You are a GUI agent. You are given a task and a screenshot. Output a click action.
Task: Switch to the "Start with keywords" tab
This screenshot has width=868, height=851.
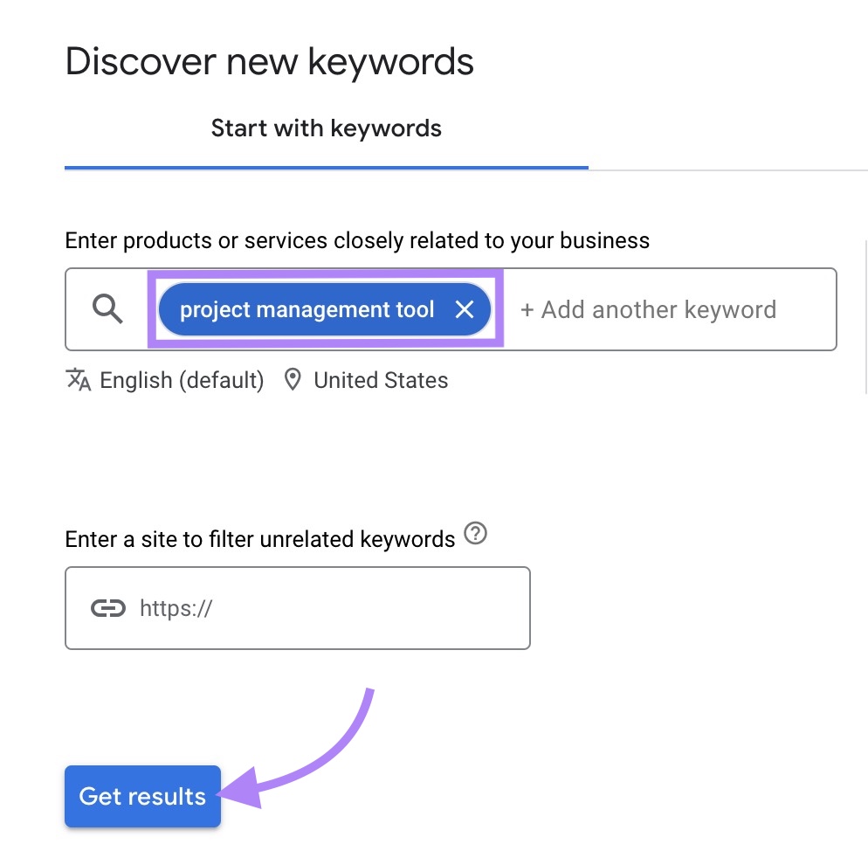point(326,128)
